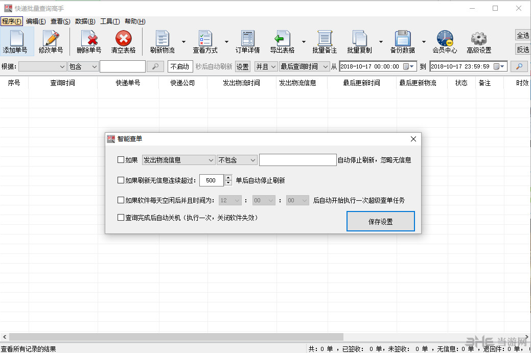Click the 清空表格 clear table icon
The image size is (531, 353).
(x=124, y=38)
